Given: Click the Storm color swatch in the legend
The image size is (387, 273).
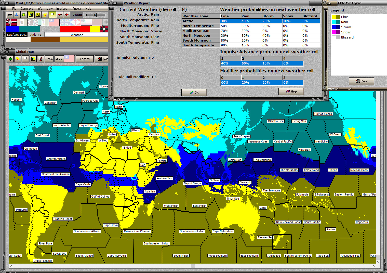Looking at the screenshot, I should [x=336, y=27].
